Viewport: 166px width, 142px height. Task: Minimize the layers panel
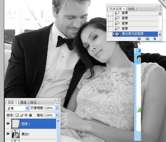55,100
